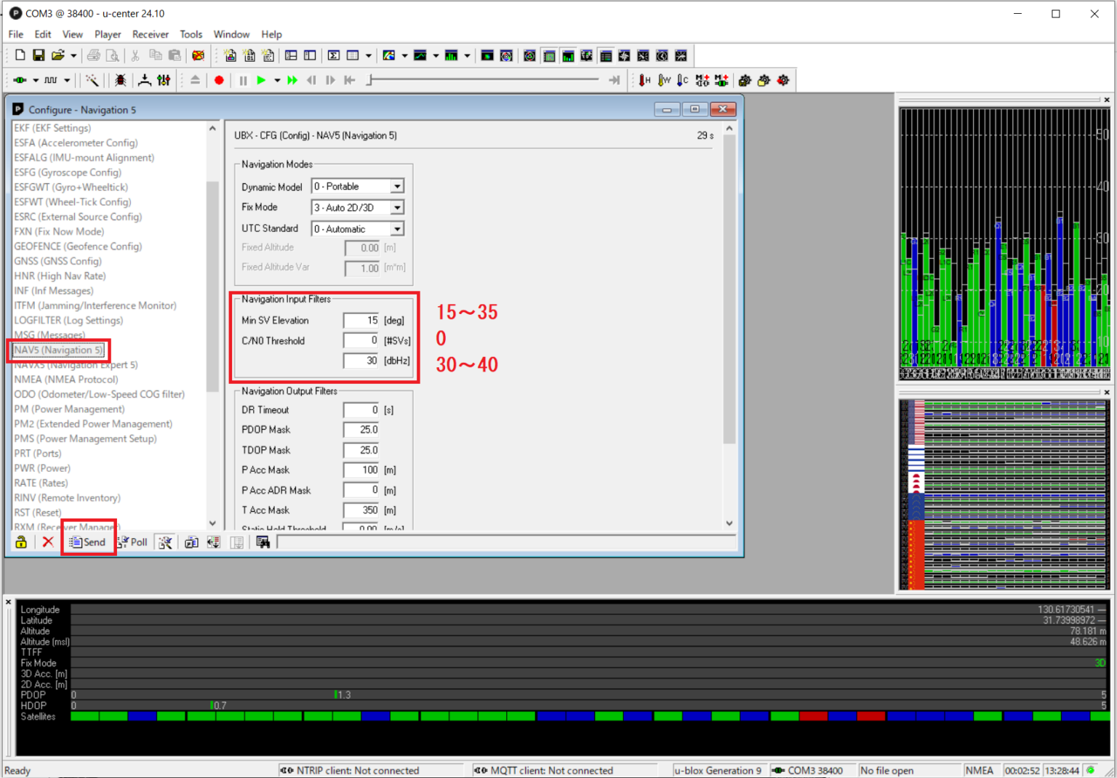Click the player position slider
1117x778 pixels.
click(x=484, y=80)
